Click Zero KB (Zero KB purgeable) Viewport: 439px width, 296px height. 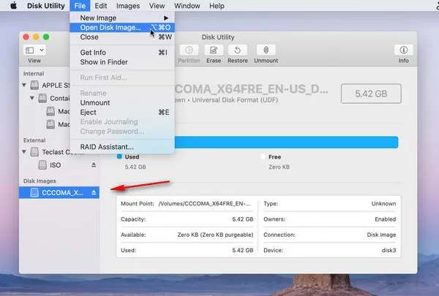pyautogui.click(x=215, y=235)
